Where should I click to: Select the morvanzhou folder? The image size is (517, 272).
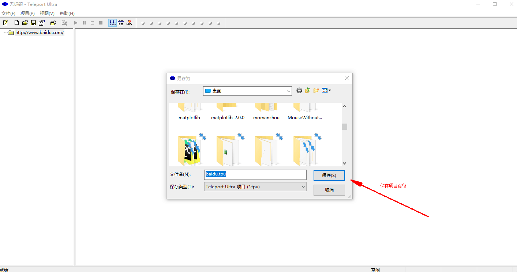(x=266, y=112)
